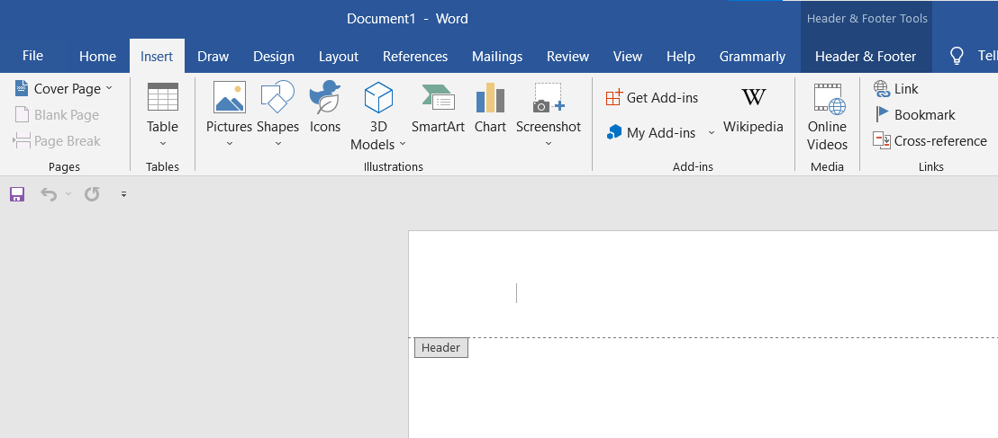Add a Bookmark link
Viewport: 998px width, 438px height.
click(x=914, y=114)
